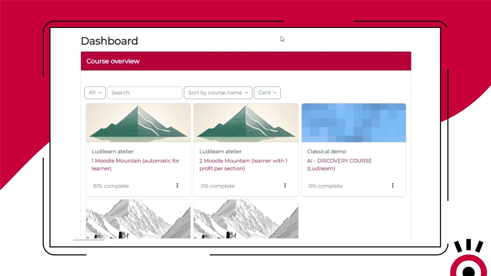Open the All filter dropdown

(95, 93)
